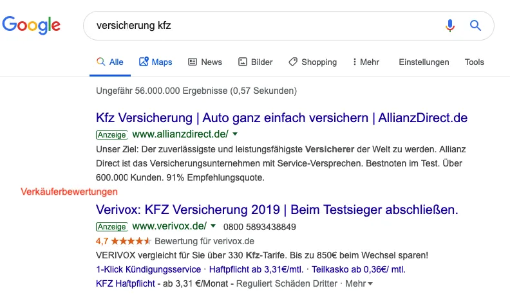Image resolution: width=510 pixels, height=304 pixels.
Task: Select the Alle results tab
Action: 109,62
